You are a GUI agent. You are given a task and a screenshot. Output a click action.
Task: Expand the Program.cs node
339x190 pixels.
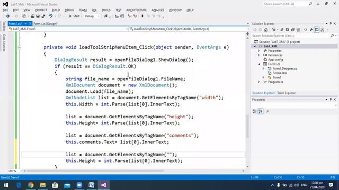point(259,82)
